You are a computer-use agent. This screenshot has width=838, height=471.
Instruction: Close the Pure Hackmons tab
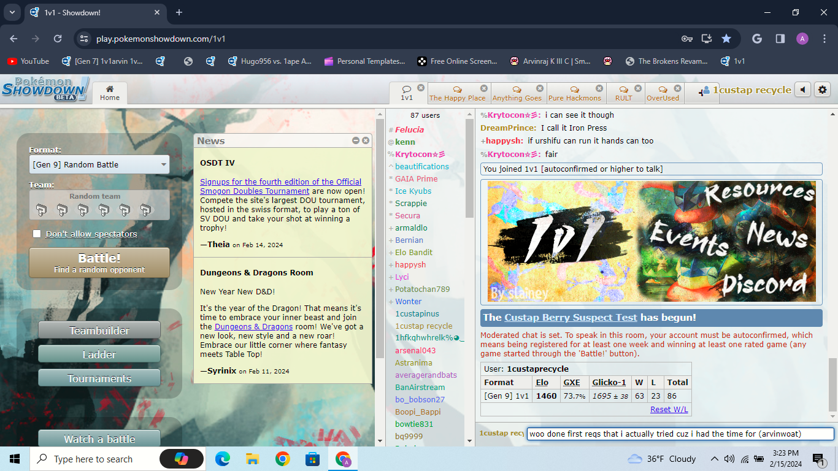[600, 88]
